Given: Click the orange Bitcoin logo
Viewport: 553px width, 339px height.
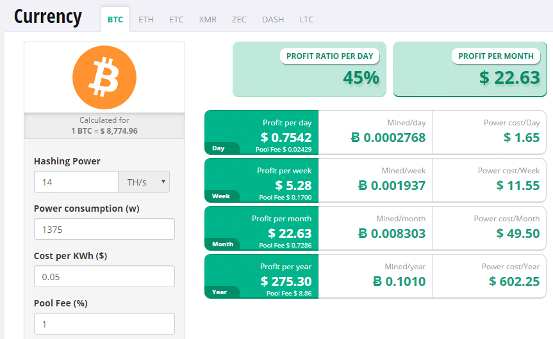Looking at the screenshot, I should [104, 77].
